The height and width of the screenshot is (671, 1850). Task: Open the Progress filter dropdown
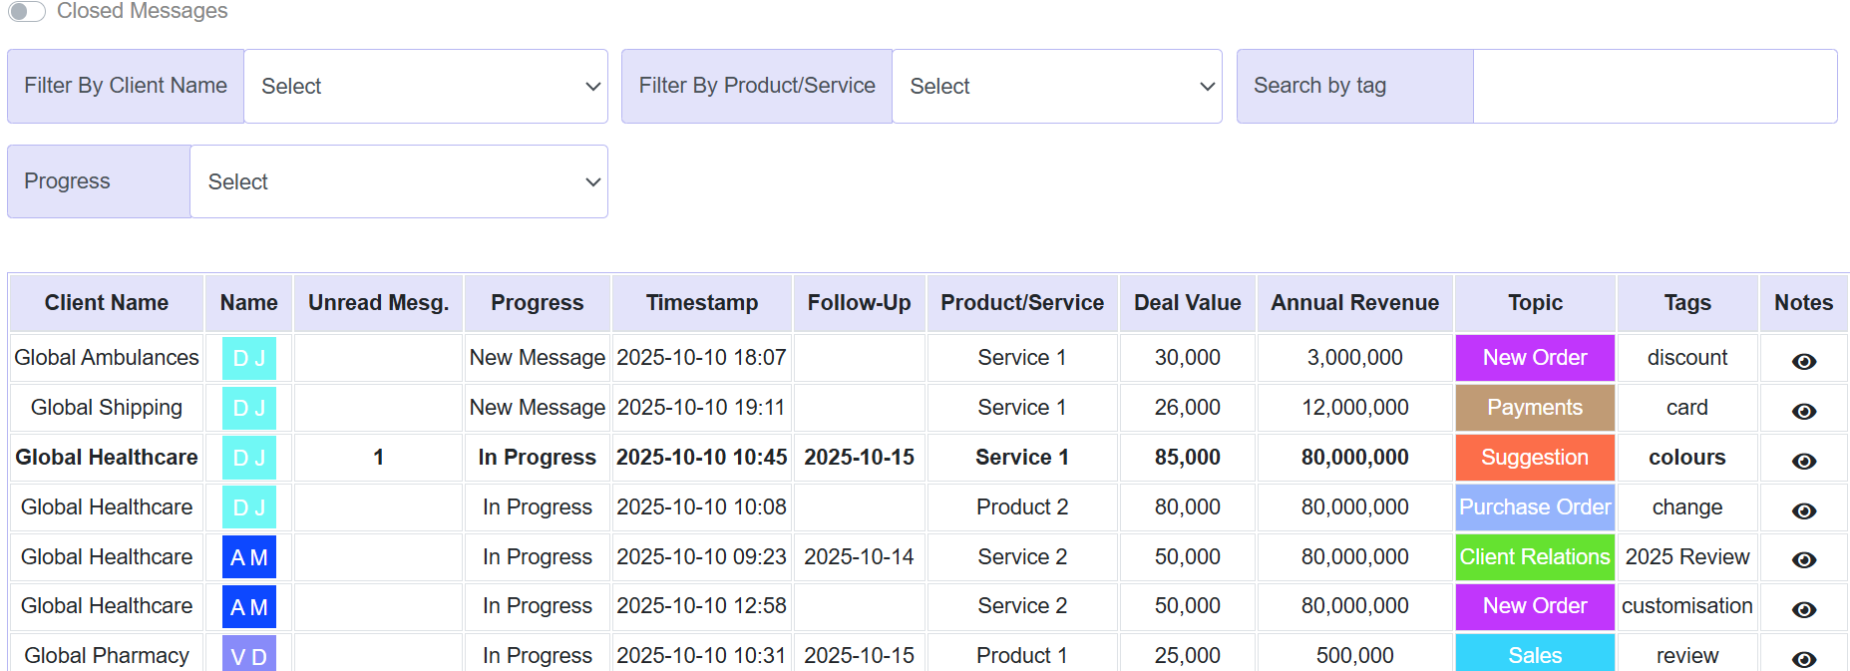399,181
